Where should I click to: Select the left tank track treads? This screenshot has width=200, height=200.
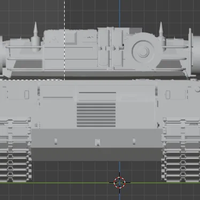click(16, 150)
